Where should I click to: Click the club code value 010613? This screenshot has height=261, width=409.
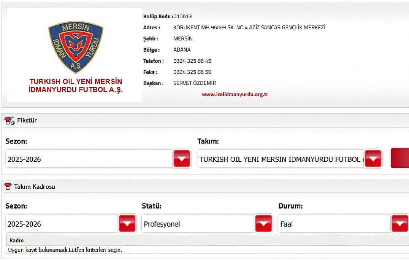pyautogui.click(x=182, y=16)
